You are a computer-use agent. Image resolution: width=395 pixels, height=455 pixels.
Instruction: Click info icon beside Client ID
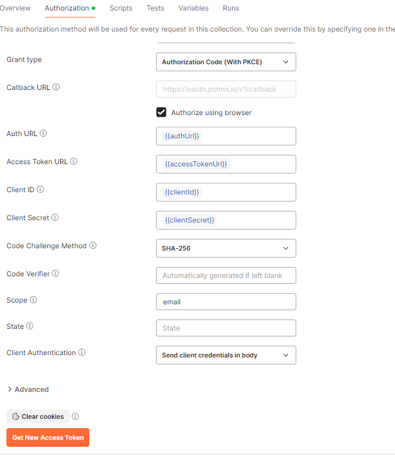point(40,190)
